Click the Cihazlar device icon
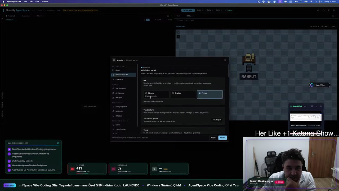Image resolution: width=339 pixels, height=191 pixels. [113, 116]
